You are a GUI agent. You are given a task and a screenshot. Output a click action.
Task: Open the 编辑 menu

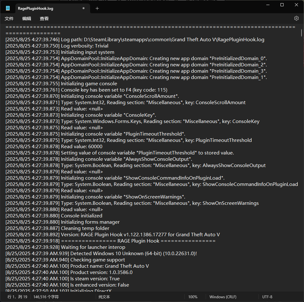pyautogui.click(x=27, y=19)
